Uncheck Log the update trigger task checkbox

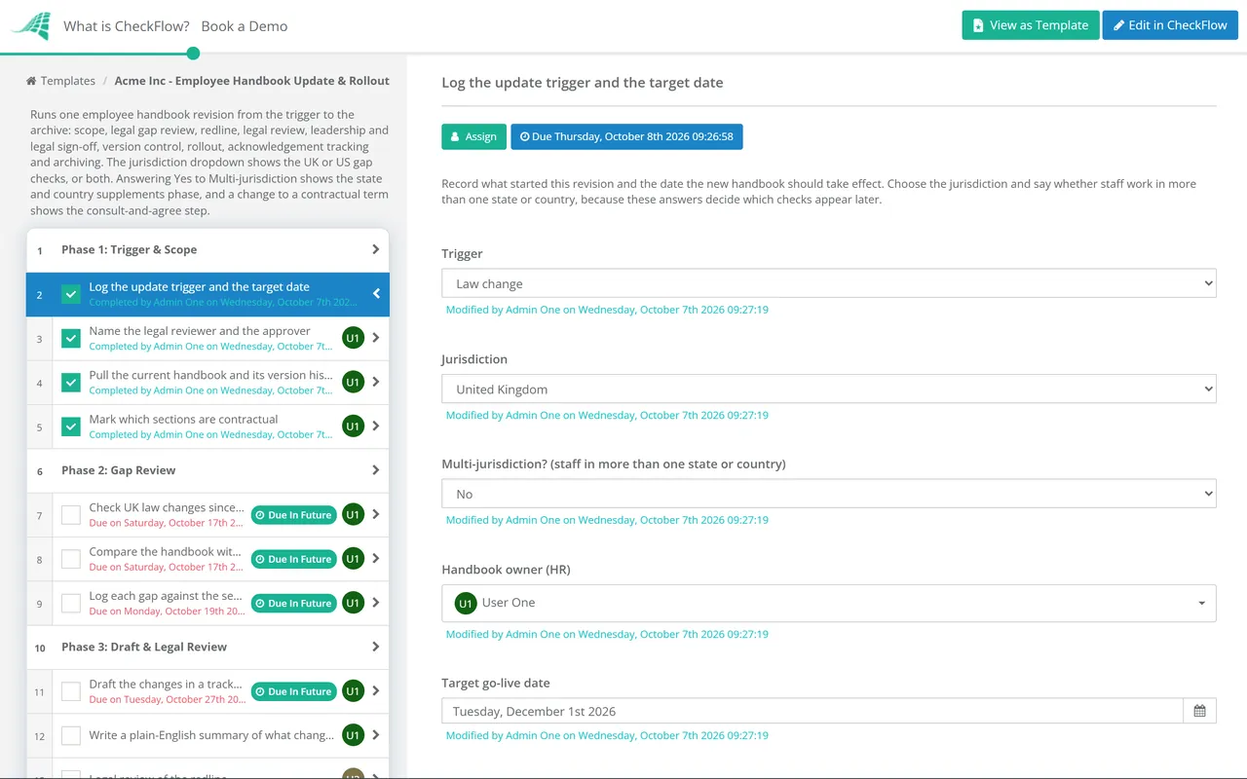click(x=71, y=294)
